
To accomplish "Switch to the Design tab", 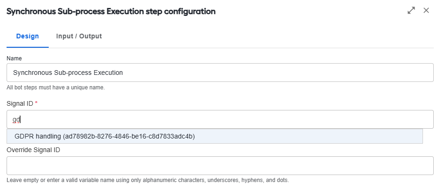I will click(x=28, y=37).
